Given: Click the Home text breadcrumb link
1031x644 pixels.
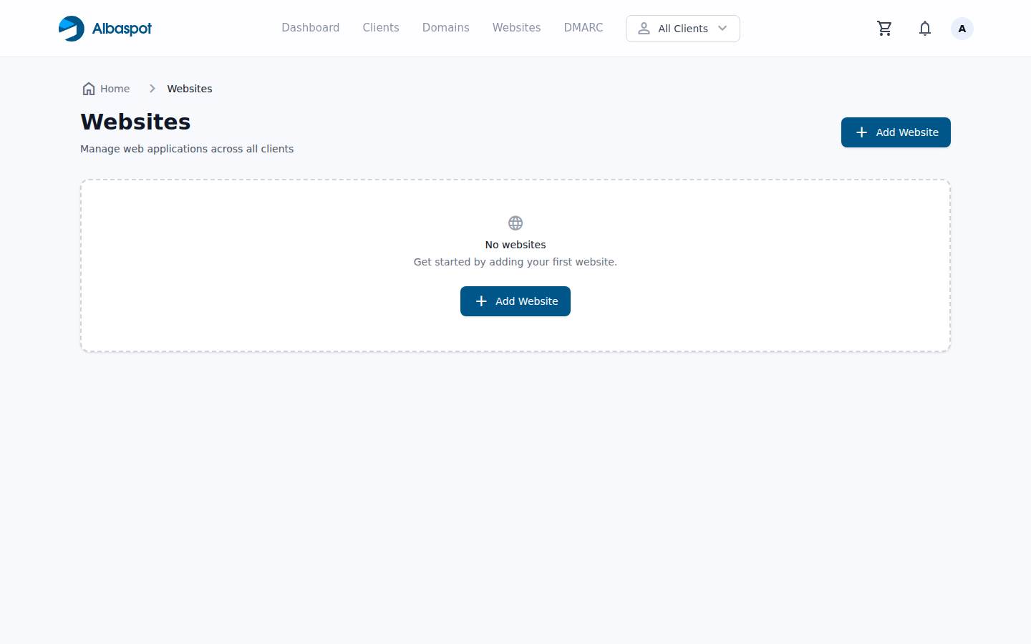Looking at the screenshot, I should tap(115, 89).
